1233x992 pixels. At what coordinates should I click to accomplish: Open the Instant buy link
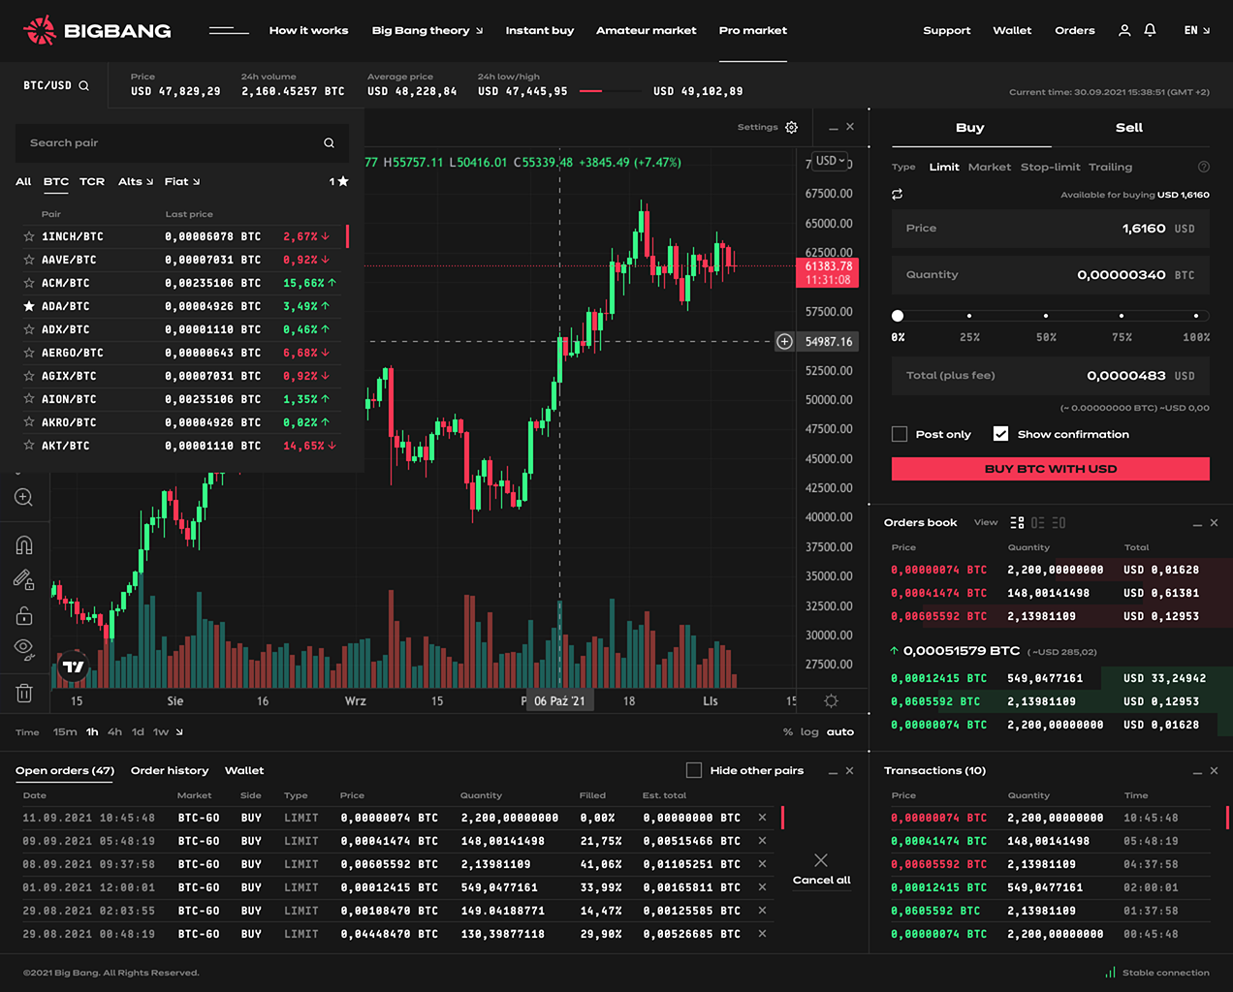tap(540, 30)
